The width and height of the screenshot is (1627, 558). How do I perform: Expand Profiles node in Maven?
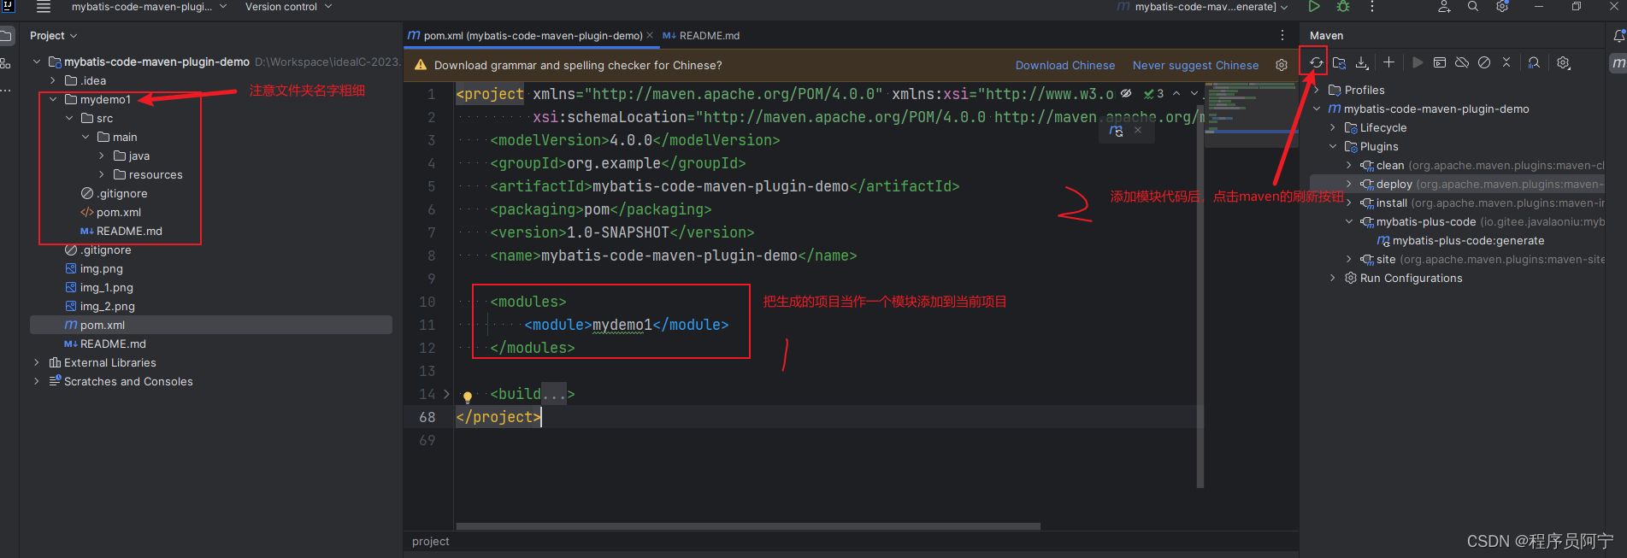pos(1317,90)
